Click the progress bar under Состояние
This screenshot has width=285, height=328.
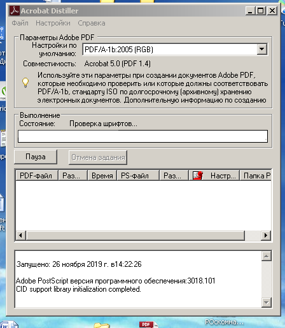(x=142, y=136)
